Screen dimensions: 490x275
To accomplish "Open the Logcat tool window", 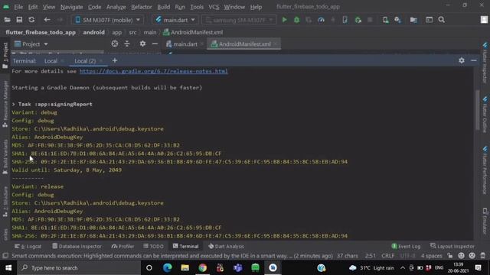I will [x=28, y=246].
